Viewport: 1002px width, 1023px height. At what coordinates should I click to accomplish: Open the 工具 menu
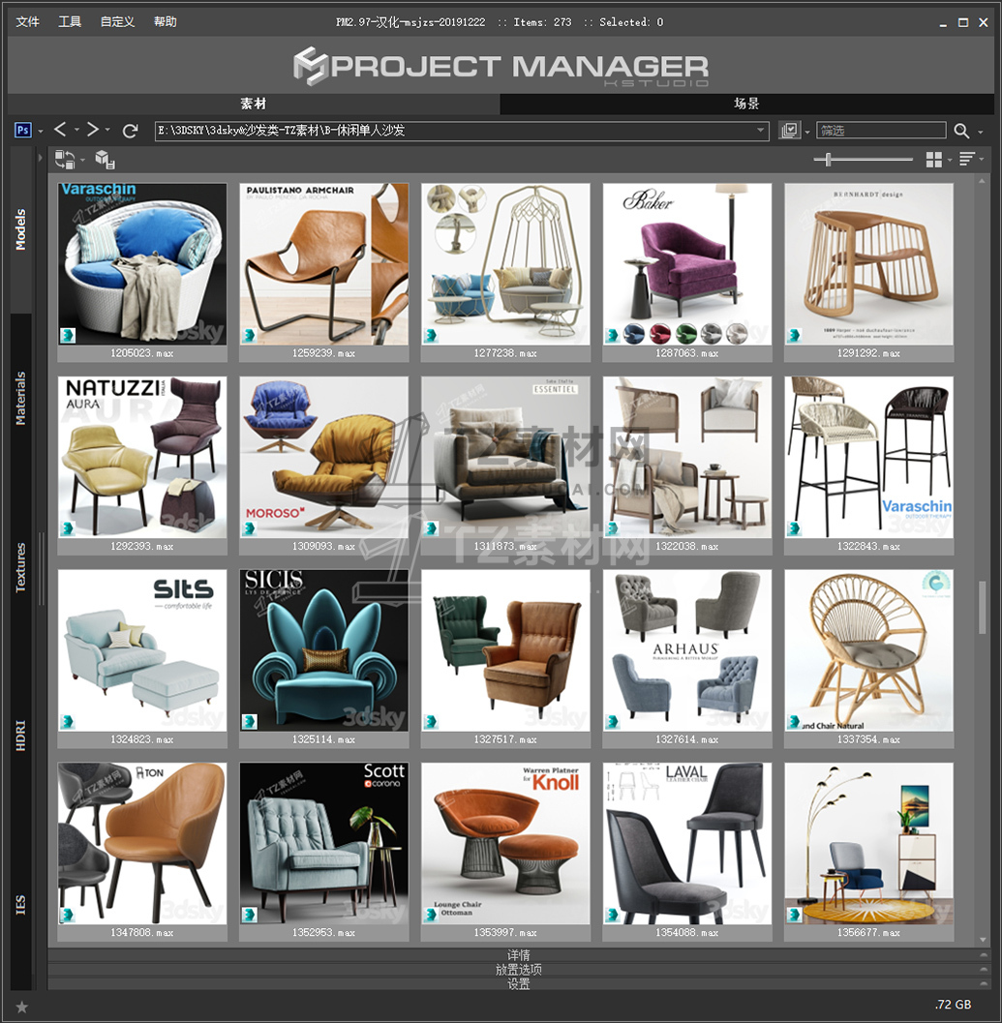pyautogui.click(x=70, y=21)
